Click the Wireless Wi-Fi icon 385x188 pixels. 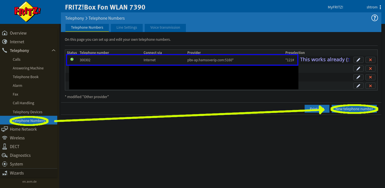5,138
